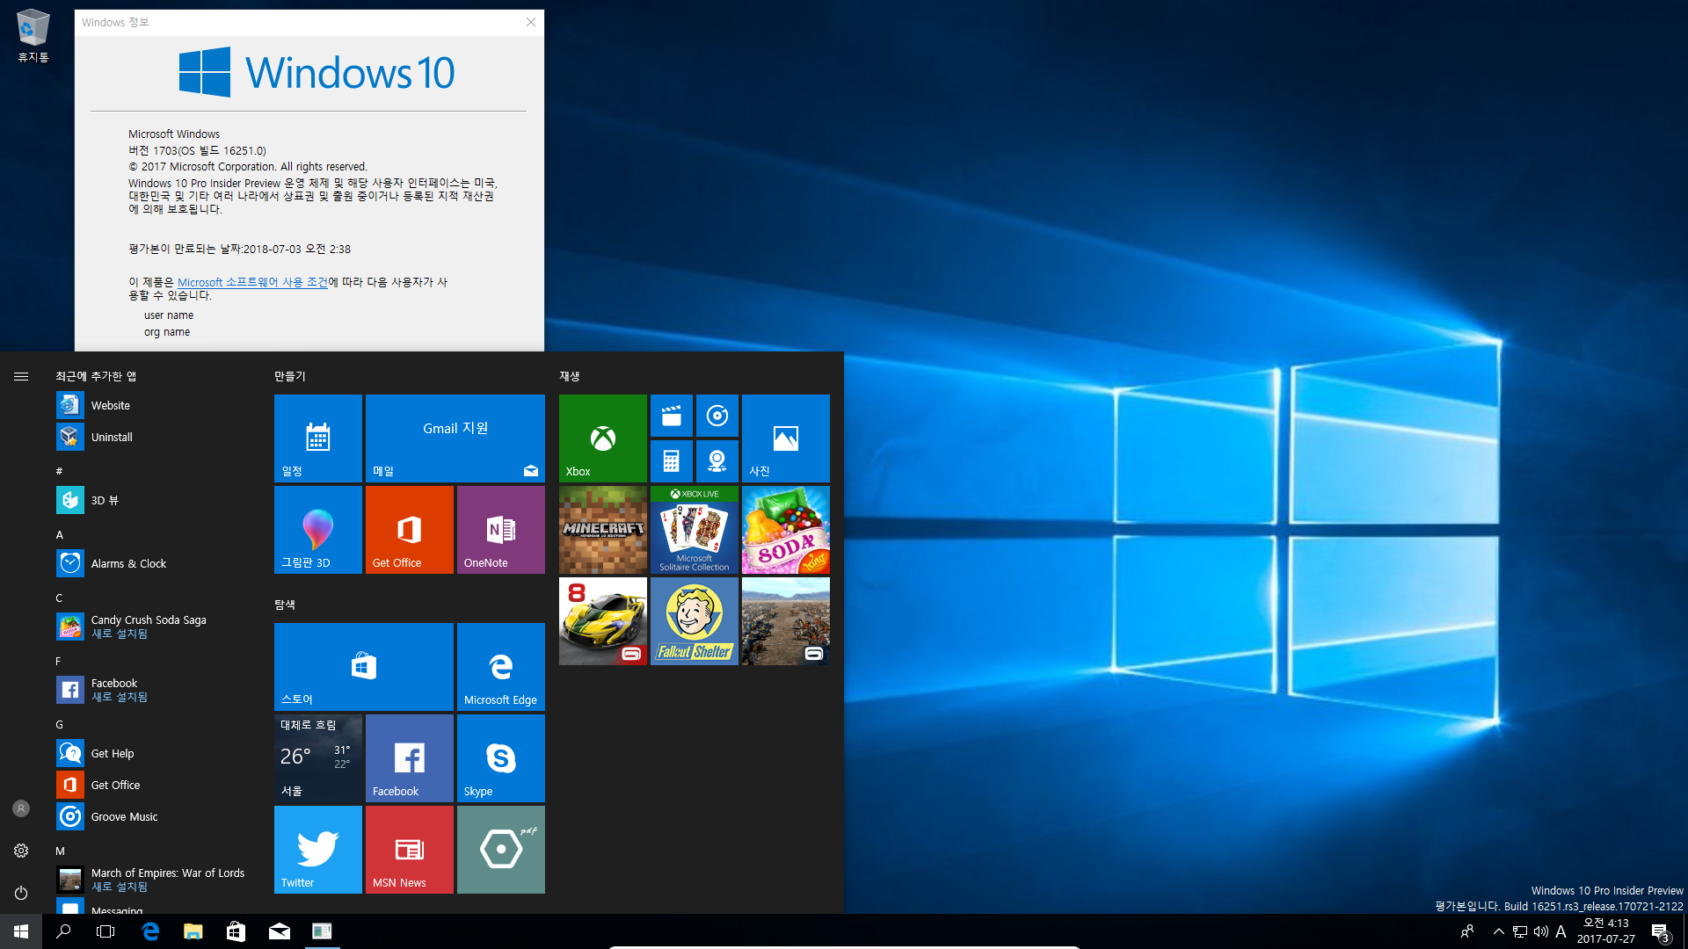
Task: Launch Fallout Shelter from Start menu
Action: pyautogui.click(x=695, y=622)
